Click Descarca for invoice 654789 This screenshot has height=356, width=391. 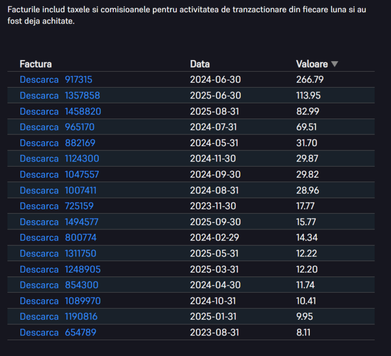(x=39, y=333)
